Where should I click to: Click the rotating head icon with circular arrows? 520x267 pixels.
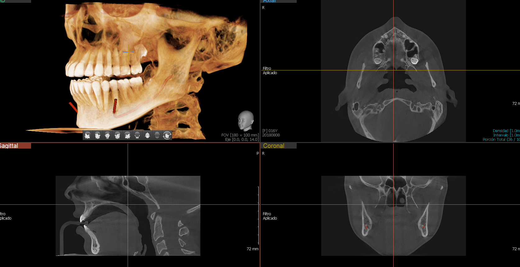(167, 135)
